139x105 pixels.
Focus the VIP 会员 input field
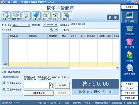pyautogui.click(x=31, y=30)
